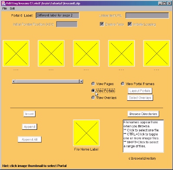Image resolution: width=173 pixels, height=170 pixels.
Task: Click the Append All button
Action: point(29,139)
